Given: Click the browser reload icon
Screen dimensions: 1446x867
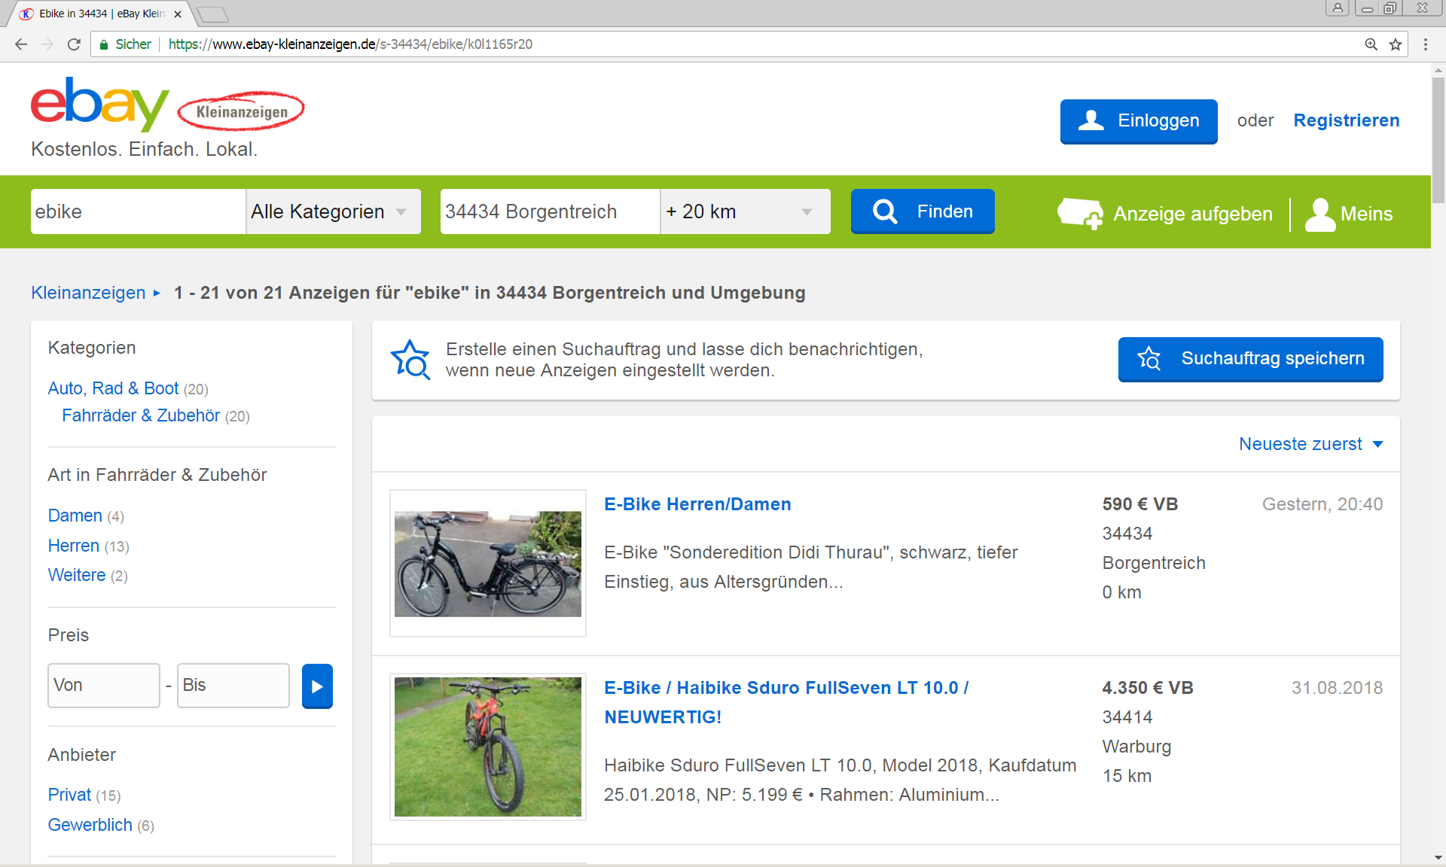Looking at the screenshot, I should 74,44.
